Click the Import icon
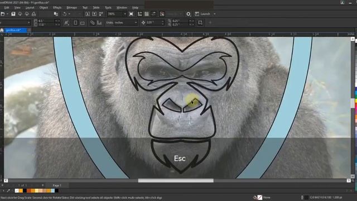Image resolution: width=357 pixels, height=201 pixels. click(88, 14)
